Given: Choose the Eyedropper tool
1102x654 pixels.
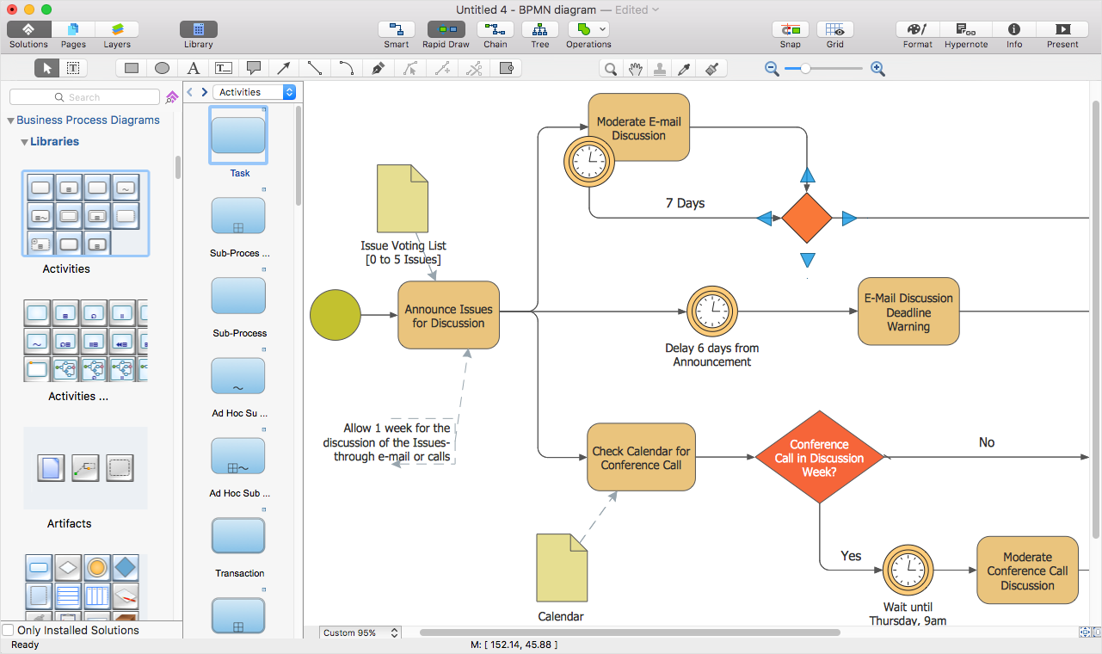Looking at the screenshot, I should [x=686, y=69].
